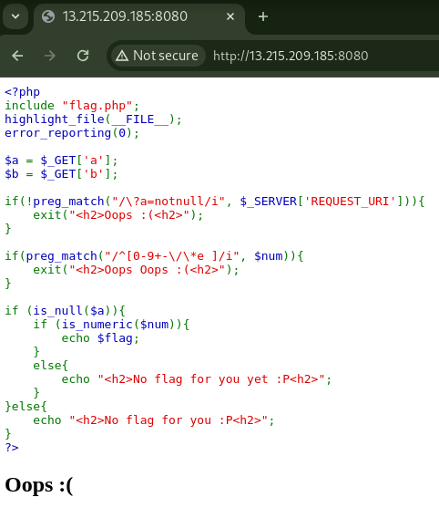Click the highlight_file(__FILE__) code line
Screen dimensions: 439x518
coord(93,119)
